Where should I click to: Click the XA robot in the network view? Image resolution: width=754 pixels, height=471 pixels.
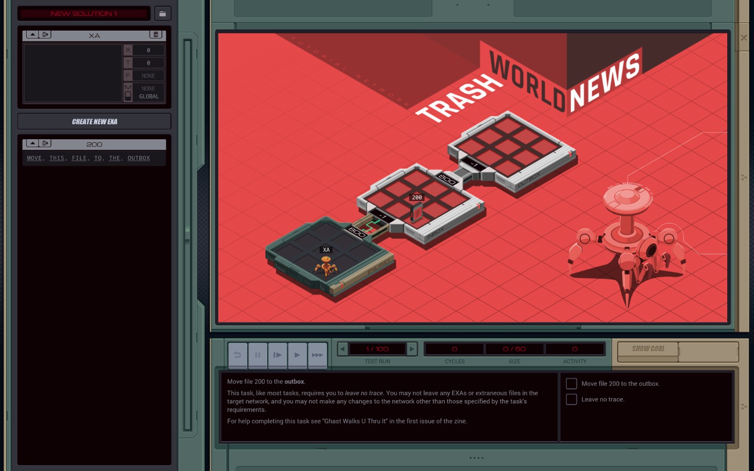click(x=326, y=266)
